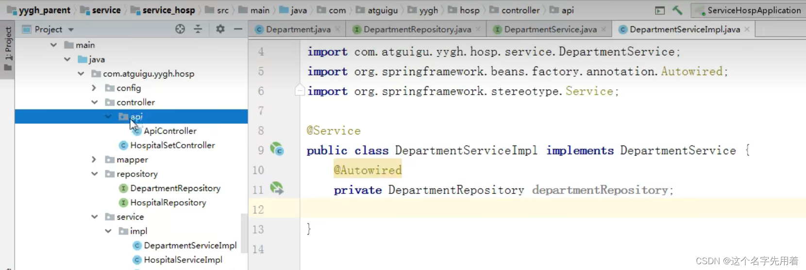Viewport: 806px width, 270px height.
Task: Click the build project hammer icon
Action: pyautogui.click(x=677, y=10)
